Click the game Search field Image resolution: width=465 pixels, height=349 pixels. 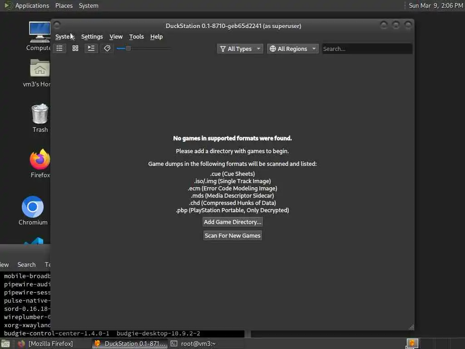(367, 49)
